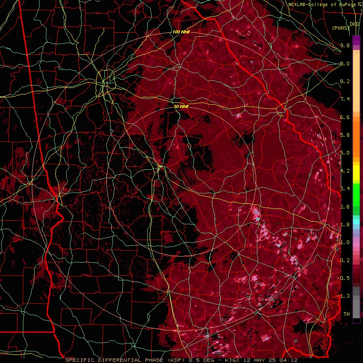This screenshot has width=363, height=363.
Task: Click the KJGX radar station identifier
Action: click(233, 360)
